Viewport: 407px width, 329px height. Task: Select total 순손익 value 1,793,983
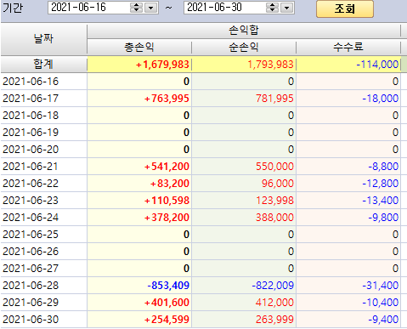point(244,65)
